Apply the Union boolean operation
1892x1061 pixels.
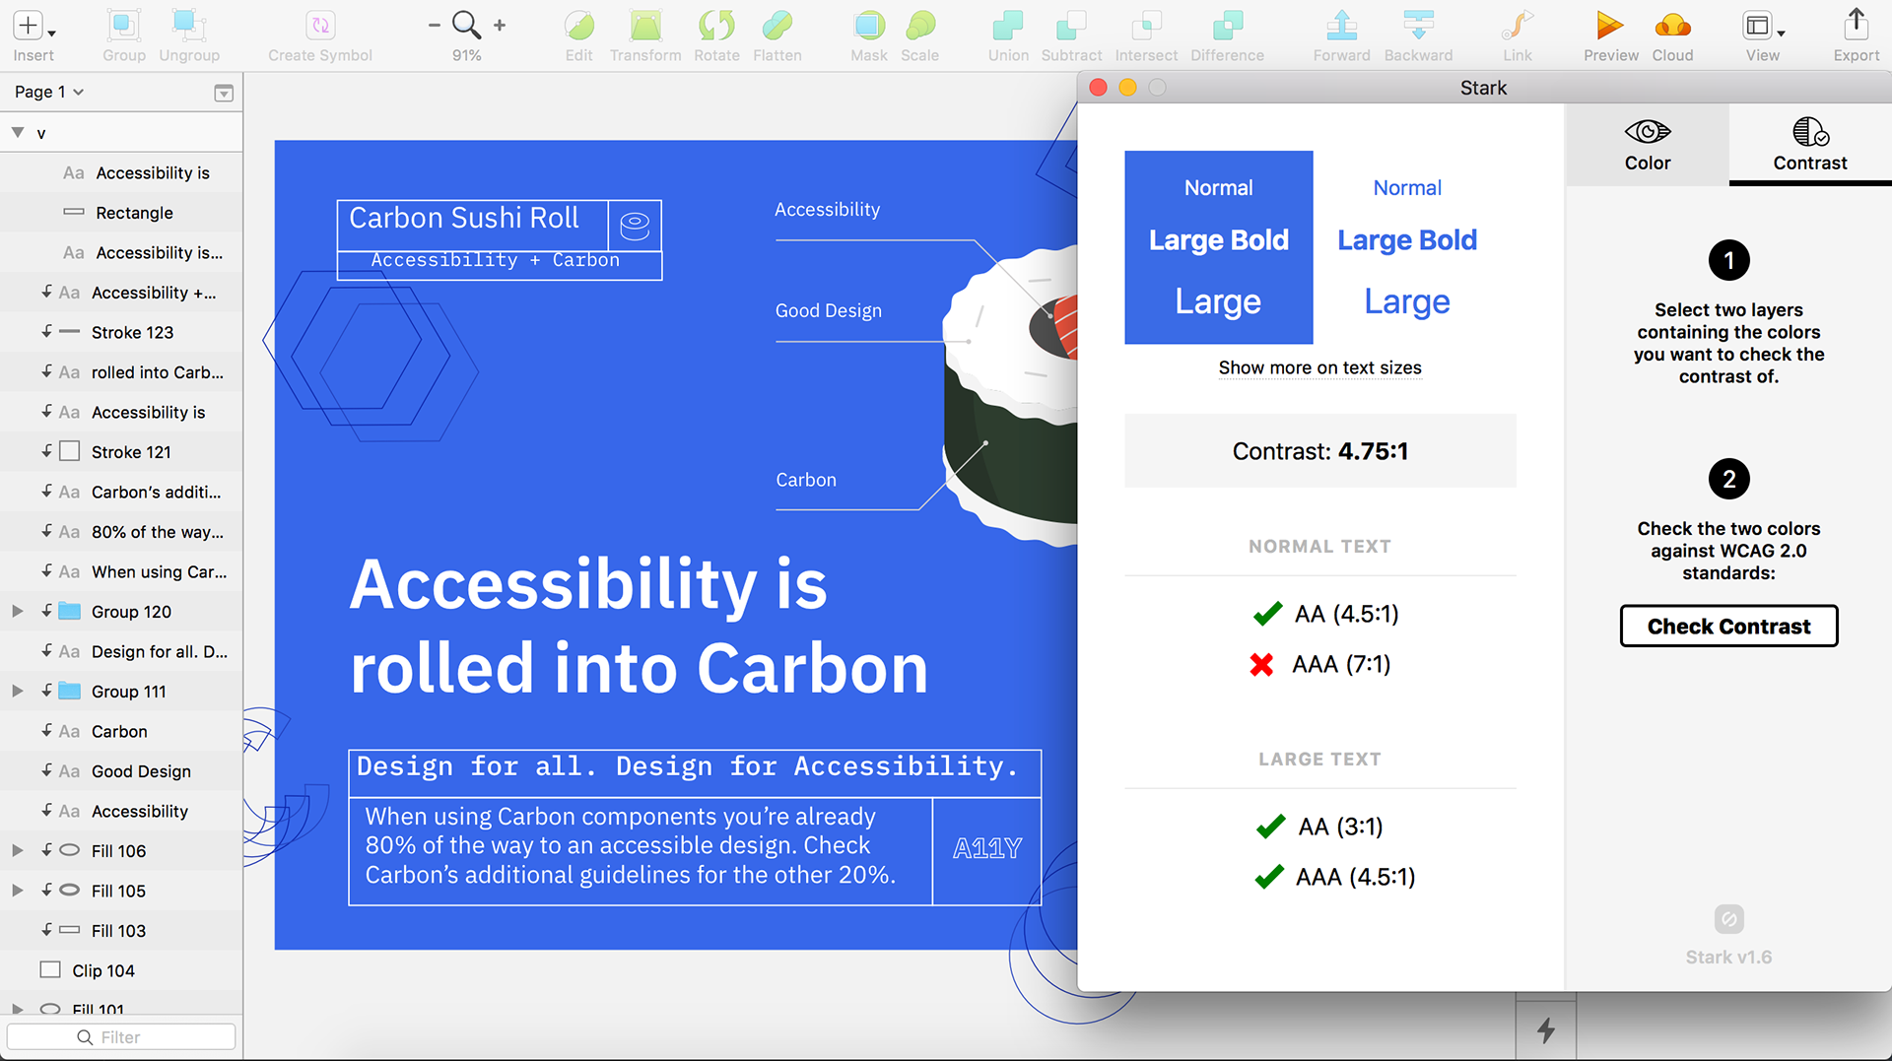[1008, 27]
